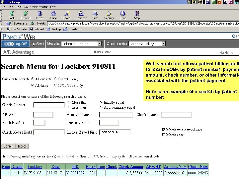Open the TID link Y 0091827

(75, 173)
